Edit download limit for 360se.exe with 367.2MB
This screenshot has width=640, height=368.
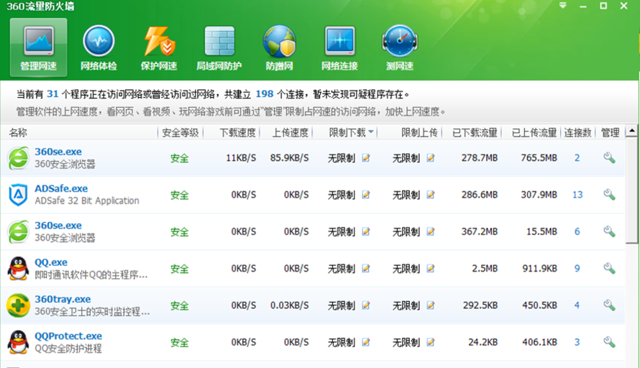[x=366, y=231]
